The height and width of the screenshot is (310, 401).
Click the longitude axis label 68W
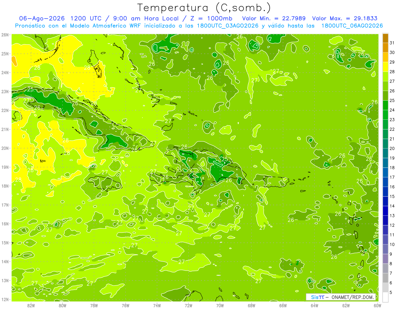(252, 305)
